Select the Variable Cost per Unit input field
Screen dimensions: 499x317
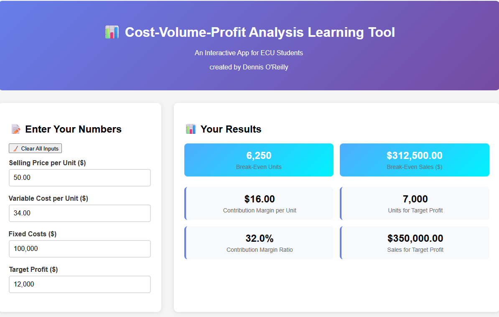79,213
